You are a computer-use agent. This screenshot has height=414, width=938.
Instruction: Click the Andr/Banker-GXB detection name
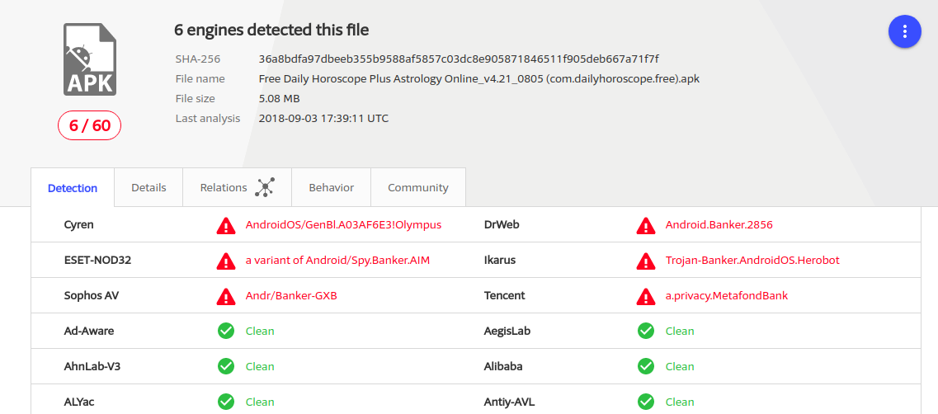pyautogui.click(x=291, y=296)
